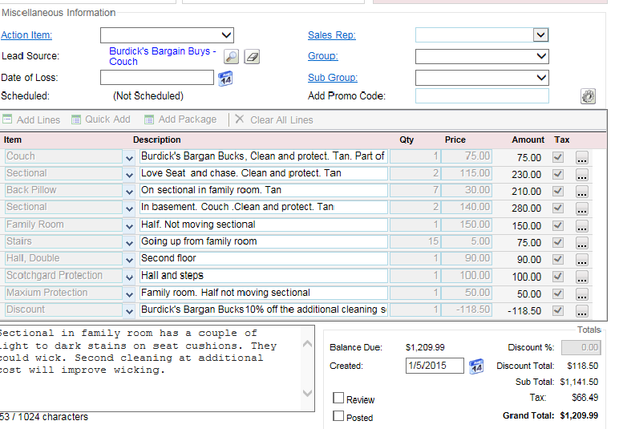Click the Add Promo Code input field

pyautogui.click(x=482, y=96)
